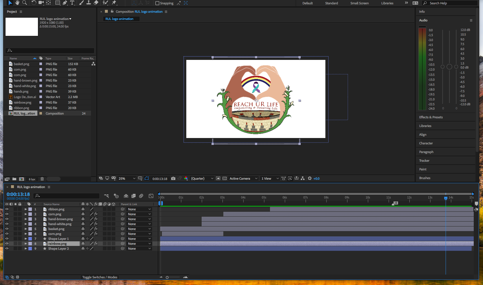Toggle Frame Blending for the composition
This screenshot has height=285, width=483.
click(x=134, y=196)
